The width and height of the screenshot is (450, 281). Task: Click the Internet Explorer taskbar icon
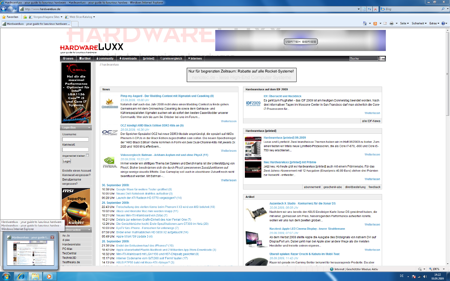pos(21,276)
